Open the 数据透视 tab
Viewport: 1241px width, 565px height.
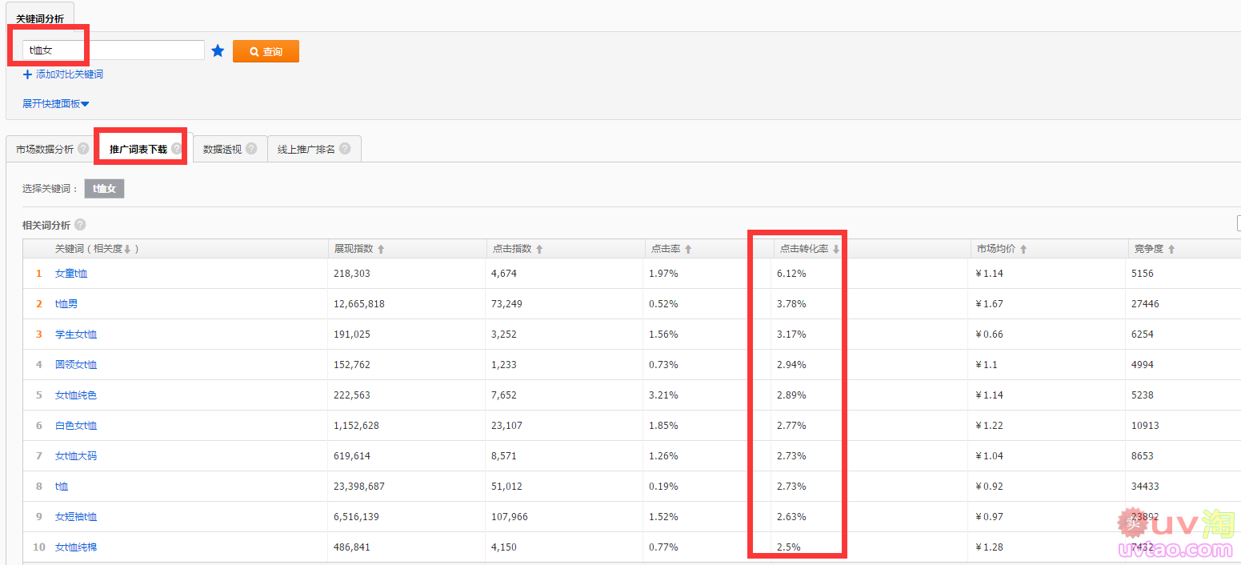click(222, 149)
